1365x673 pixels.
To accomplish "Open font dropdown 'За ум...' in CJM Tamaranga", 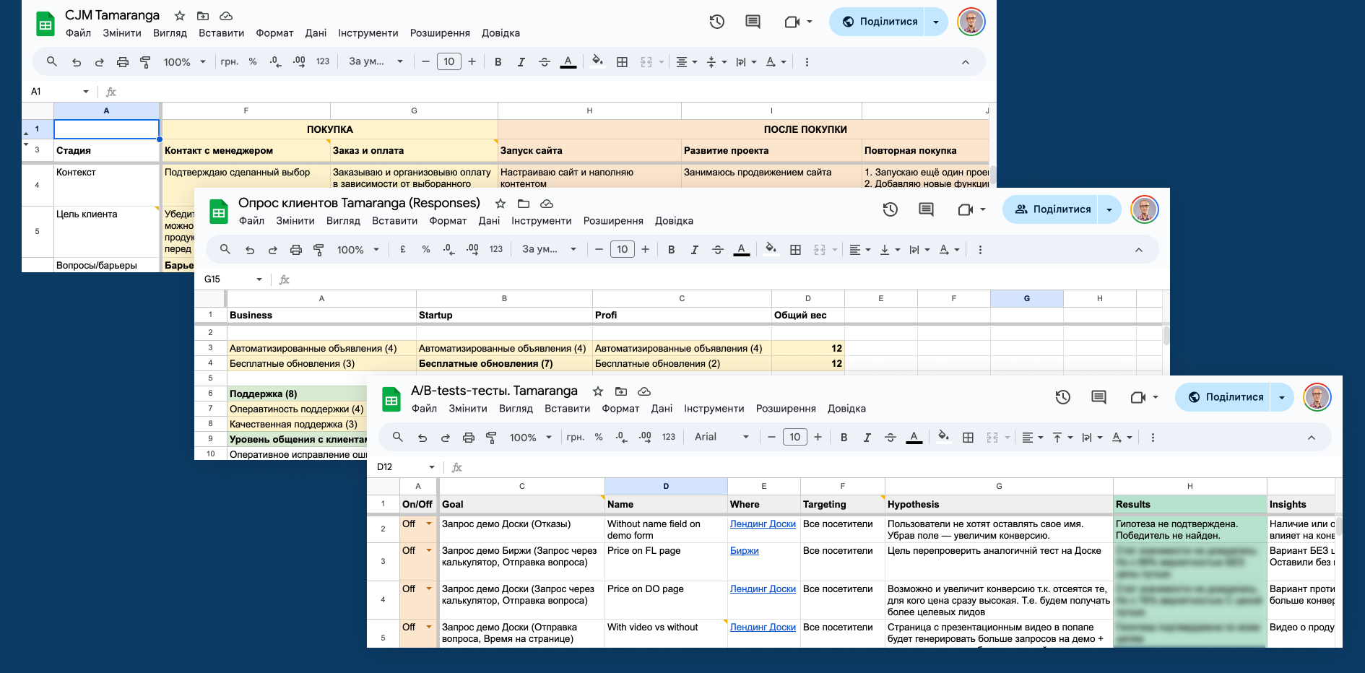I will point(376,62).
